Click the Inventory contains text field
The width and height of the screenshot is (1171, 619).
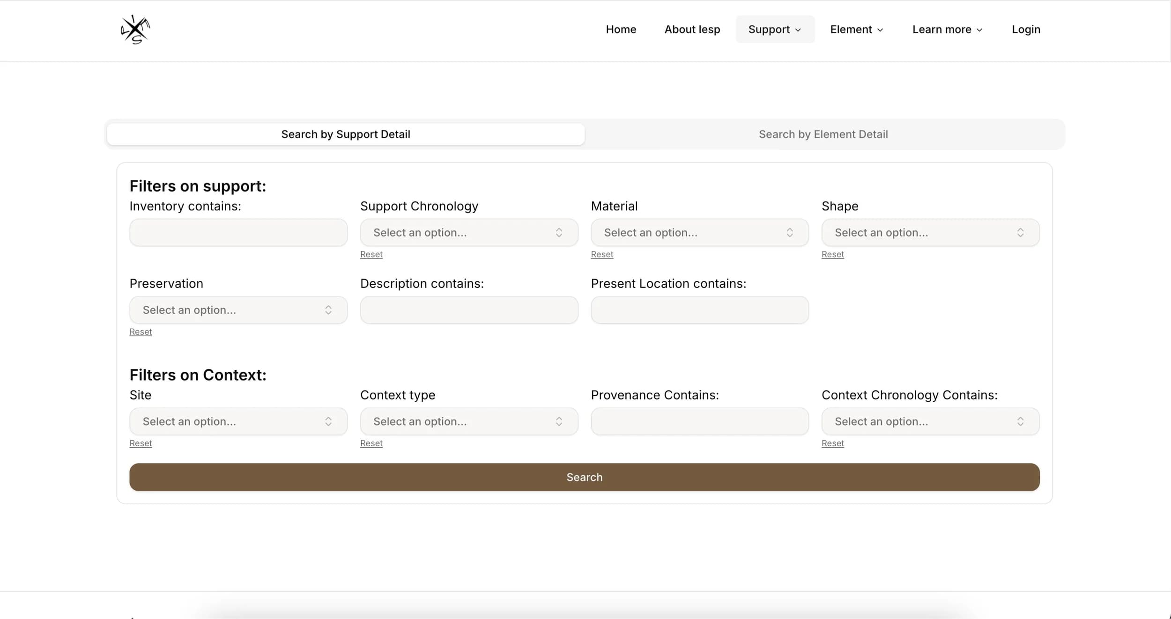click(238, 233)
